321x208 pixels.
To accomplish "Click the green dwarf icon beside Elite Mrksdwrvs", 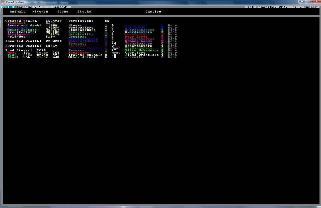I will pos(162,50).
